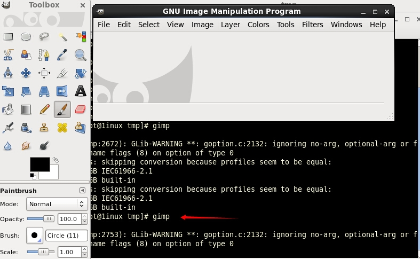
Task: Select the Ink tool
Action: click(x=26, y=128)
